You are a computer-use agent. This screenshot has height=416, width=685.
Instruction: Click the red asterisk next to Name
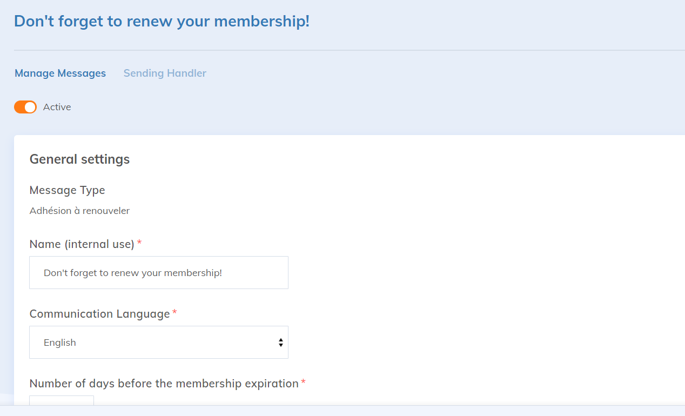(139, 243)
